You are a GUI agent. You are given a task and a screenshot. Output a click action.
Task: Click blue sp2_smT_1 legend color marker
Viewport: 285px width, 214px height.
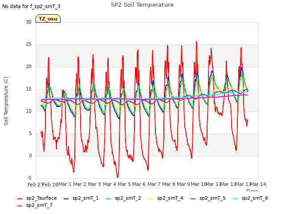tap(66, 199)
